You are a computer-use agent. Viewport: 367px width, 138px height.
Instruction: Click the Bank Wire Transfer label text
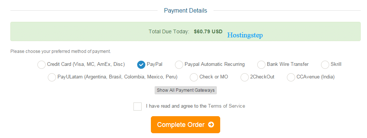288,64
